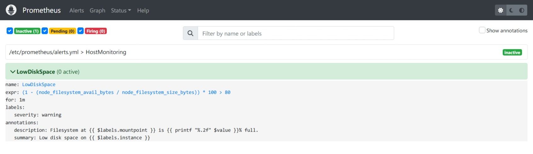Click the green inactive group badge
Screen dimensions: 533x154
coord(512,53)
